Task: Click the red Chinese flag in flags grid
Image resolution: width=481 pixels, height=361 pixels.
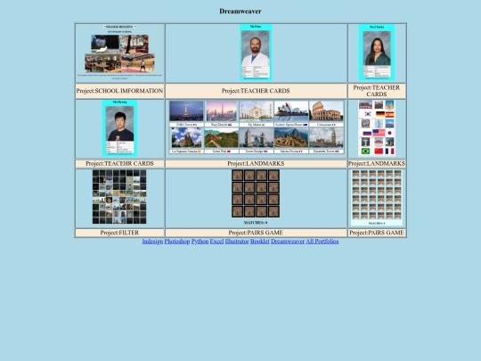Action: 379,151
